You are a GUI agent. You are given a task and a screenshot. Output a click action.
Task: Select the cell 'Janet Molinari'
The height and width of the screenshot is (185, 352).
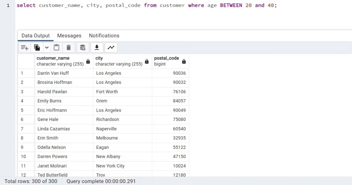click(x=64, y=166)
